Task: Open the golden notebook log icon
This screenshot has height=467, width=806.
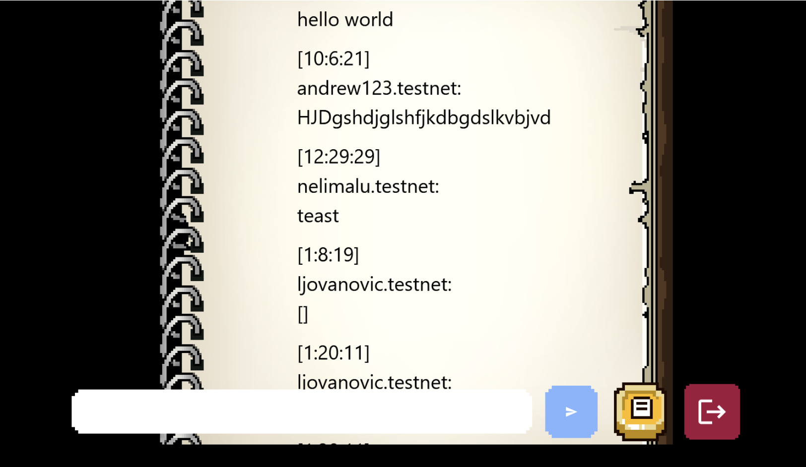Action: (x=640, y=411)
